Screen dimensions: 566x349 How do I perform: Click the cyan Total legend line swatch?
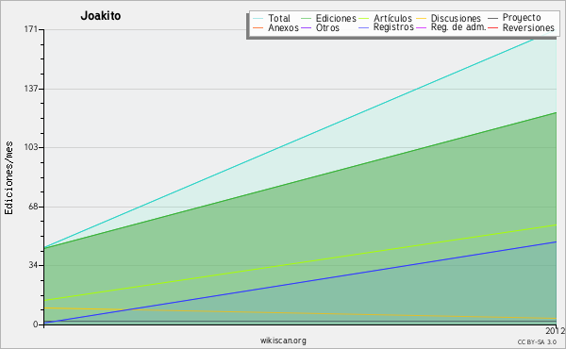point(258,18)
